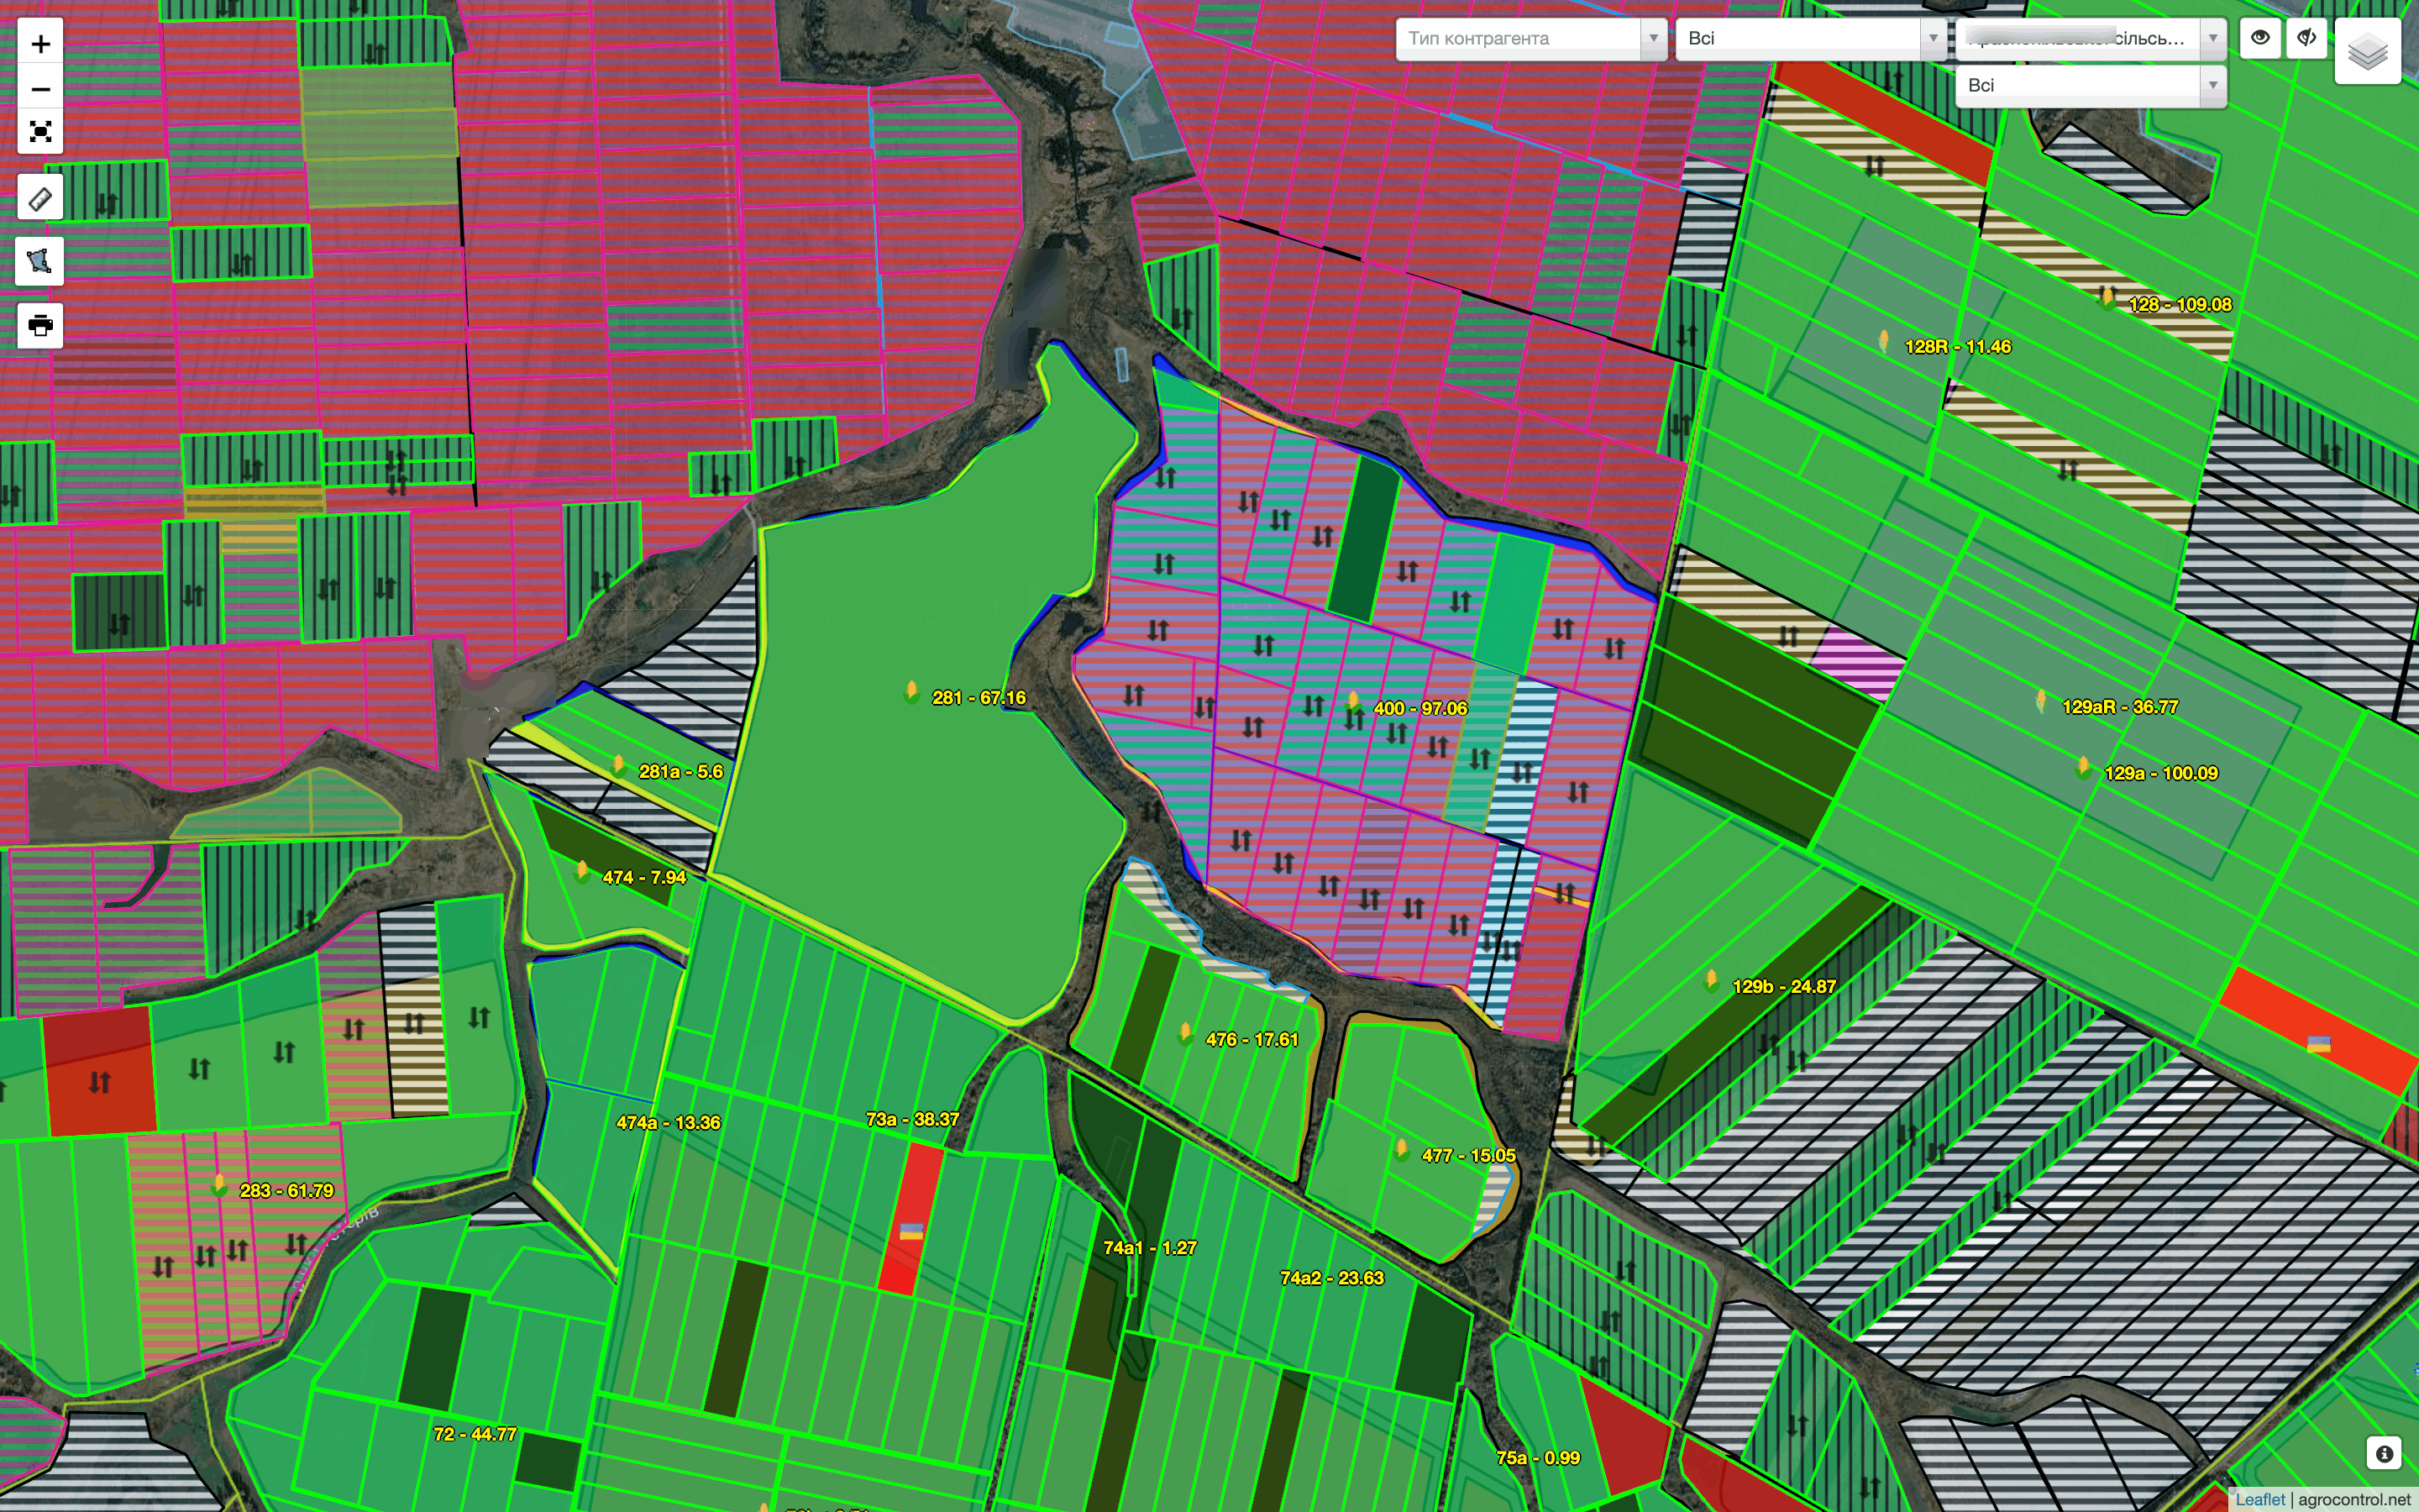
Task: Zoom in on the map
Action: pos(41,44)
